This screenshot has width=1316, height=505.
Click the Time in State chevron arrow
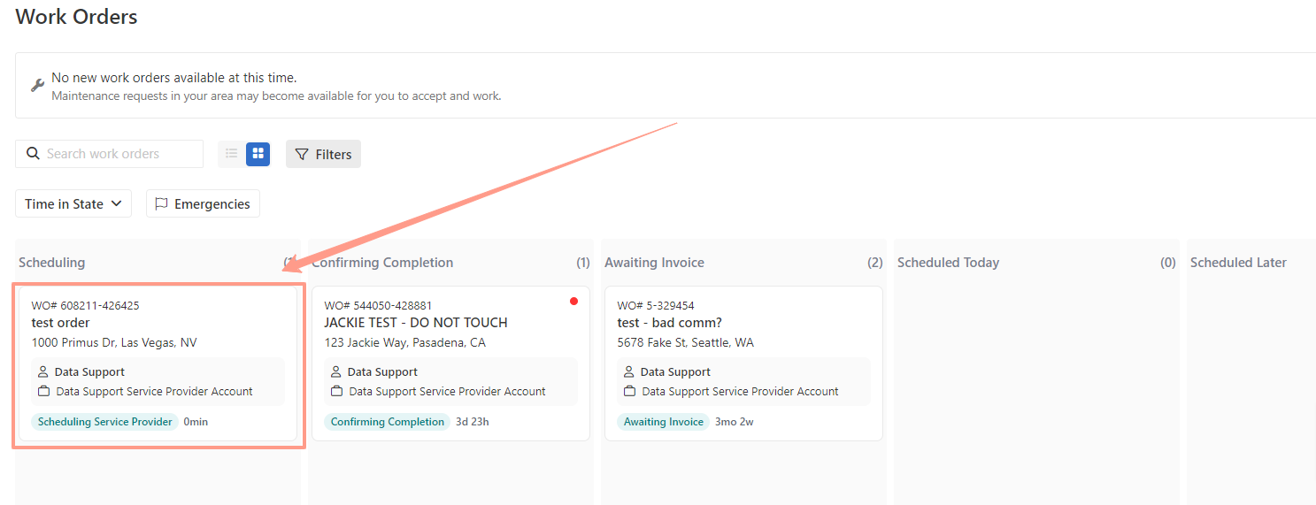point(116,204)
